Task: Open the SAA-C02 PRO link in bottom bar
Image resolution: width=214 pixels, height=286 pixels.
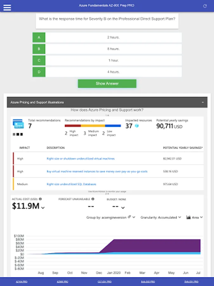Action: (x=148, y=282)
